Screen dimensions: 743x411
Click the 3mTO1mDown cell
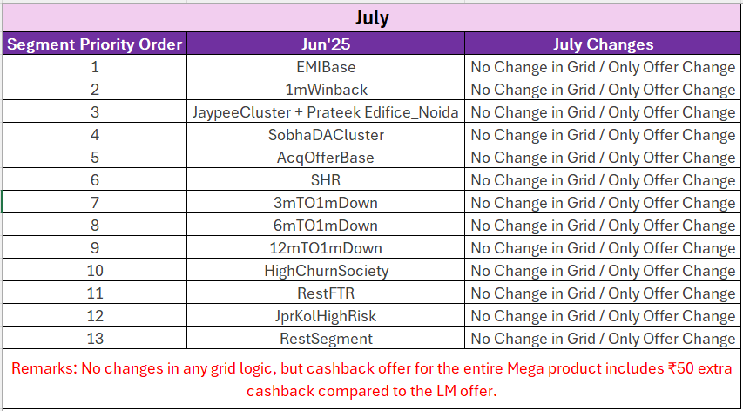(326, 203)
